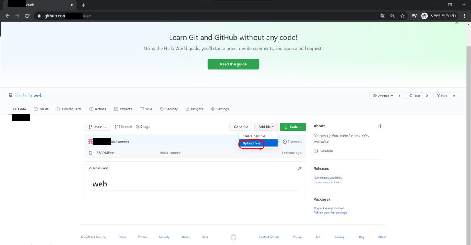
Task: Fork the repository
Action: coord(441,95)
